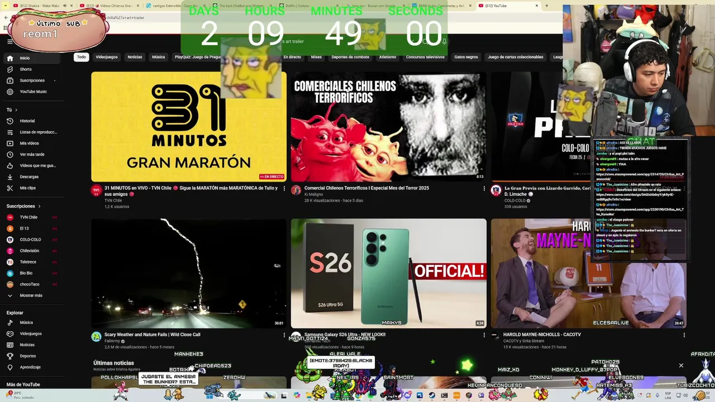Expand the Suscripciones section header
This screenshot has height=402, width=715.
[x=23, y=206]
